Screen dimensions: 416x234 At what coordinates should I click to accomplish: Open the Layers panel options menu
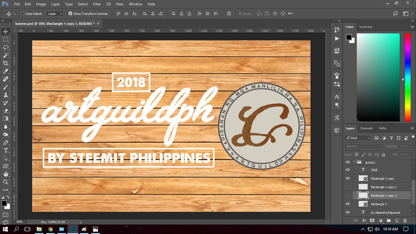pyautogui.click(x=412, y=128)
